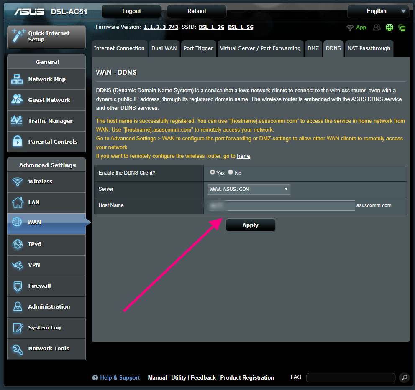Click the Apply button

tap(250, 225)
